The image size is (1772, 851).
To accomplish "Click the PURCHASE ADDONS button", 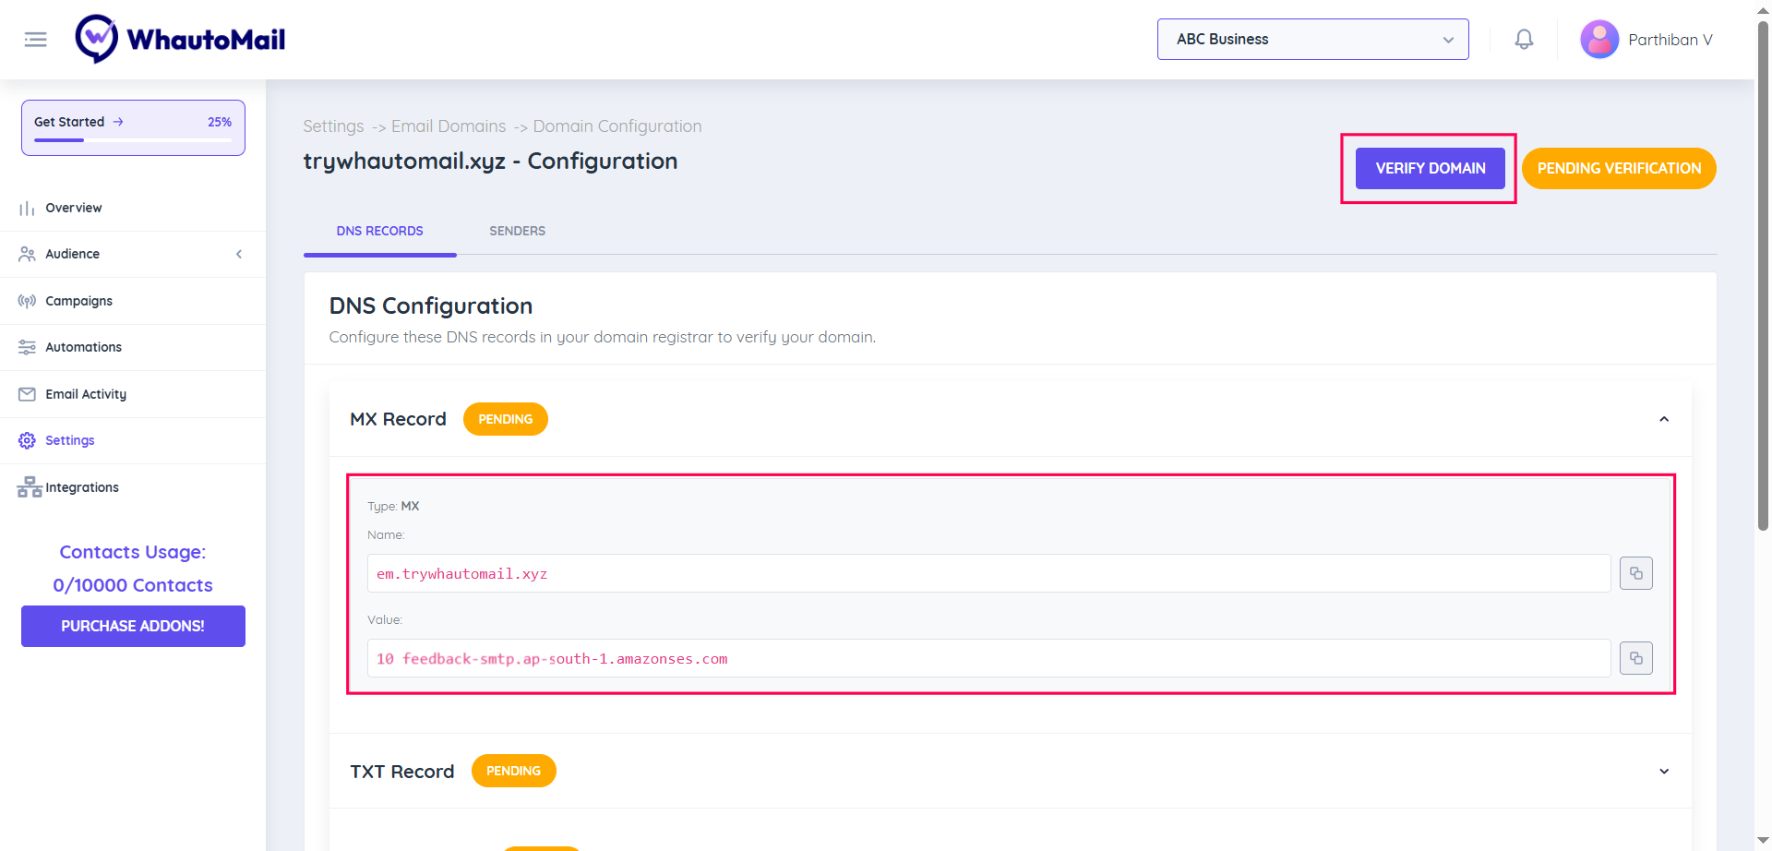I will click(x=132, y=626).
